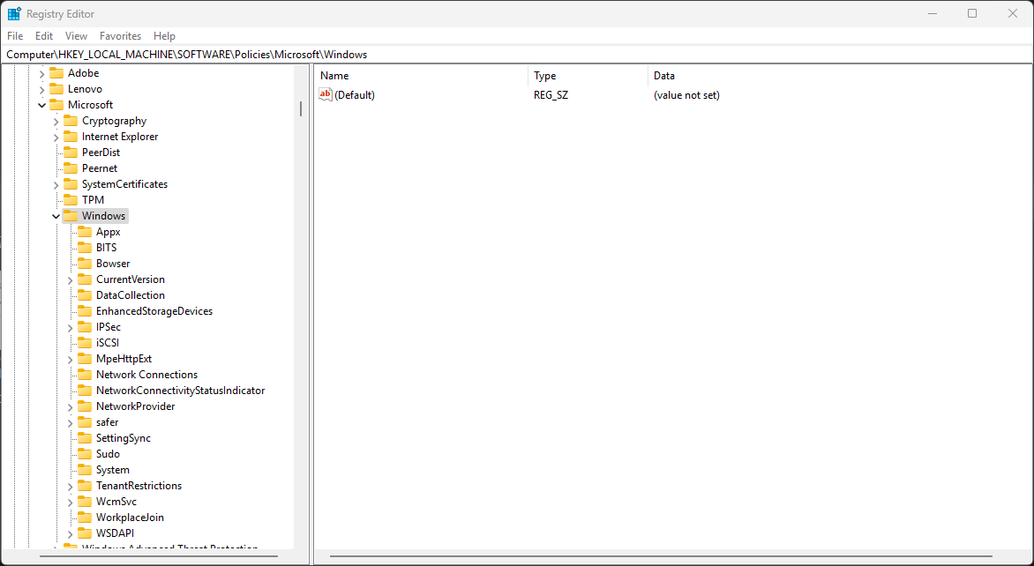Screen dimensions: 1034x566
Task: Click the (Default) string value icon
Action: [x=326, y=94]
